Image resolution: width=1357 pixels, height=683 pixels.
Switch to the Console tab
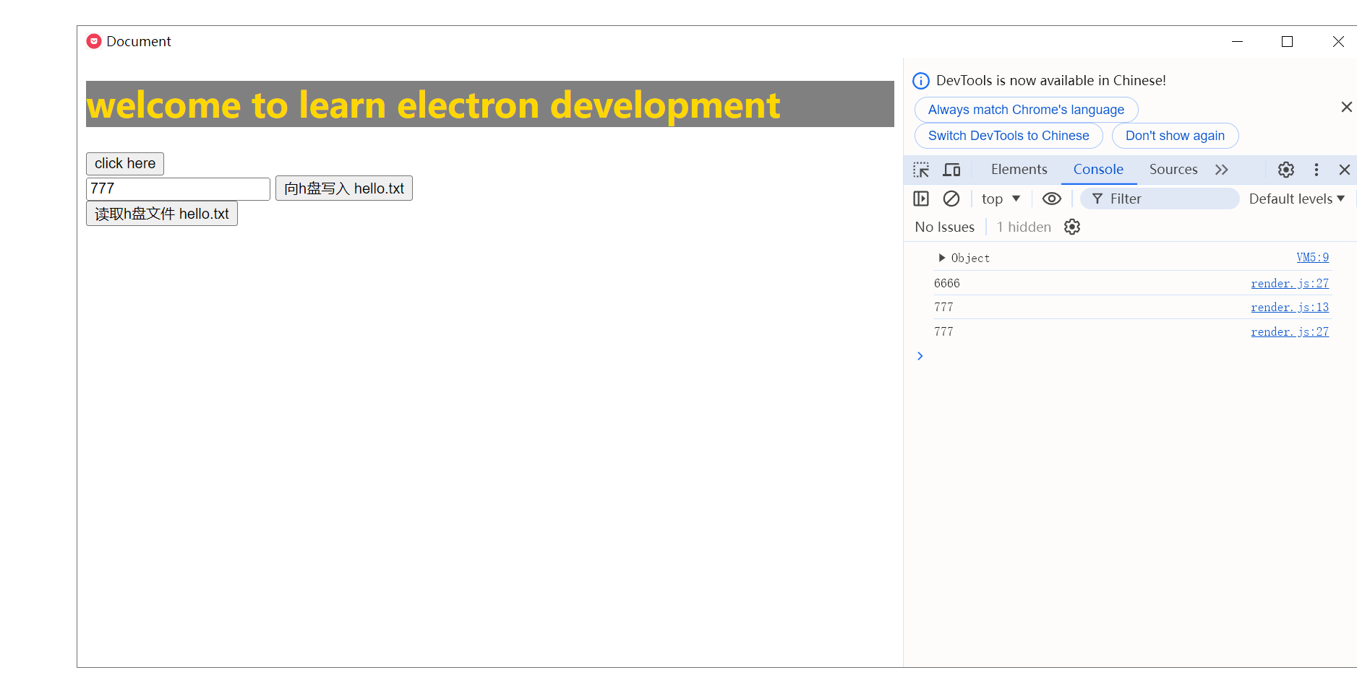[1098, 170]
